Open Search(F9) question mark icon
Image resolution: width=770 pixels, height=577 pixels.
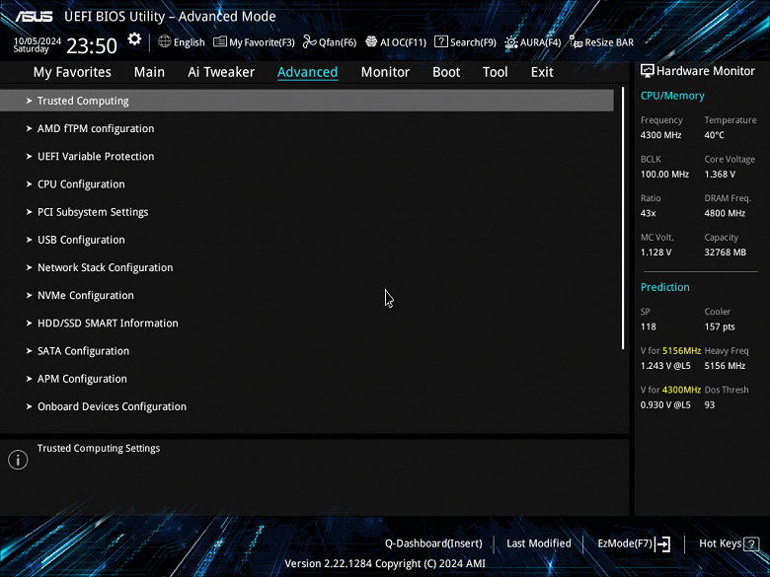point(440,41)
